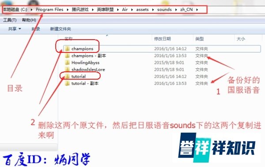Select 'champions - 副本' name text
This screenshot has width=265, height=167.
(89, 56)
